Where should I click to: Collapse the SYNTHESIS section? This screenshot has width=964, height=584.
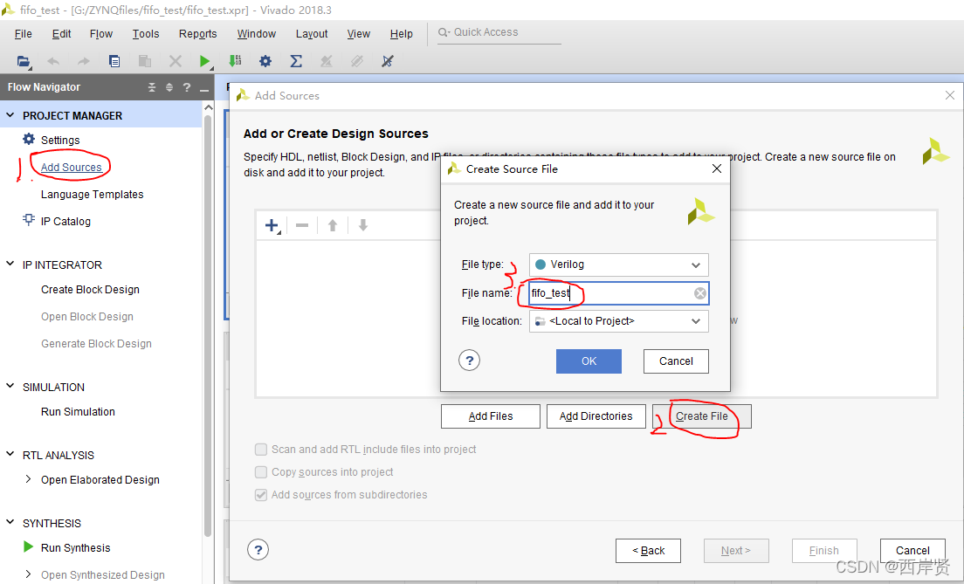pyautogui.click(x=10, y=522)
